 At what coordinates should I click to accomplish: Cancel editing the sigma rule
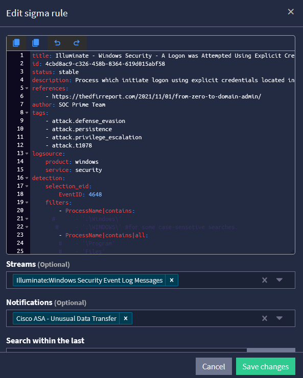pos(214,366)
